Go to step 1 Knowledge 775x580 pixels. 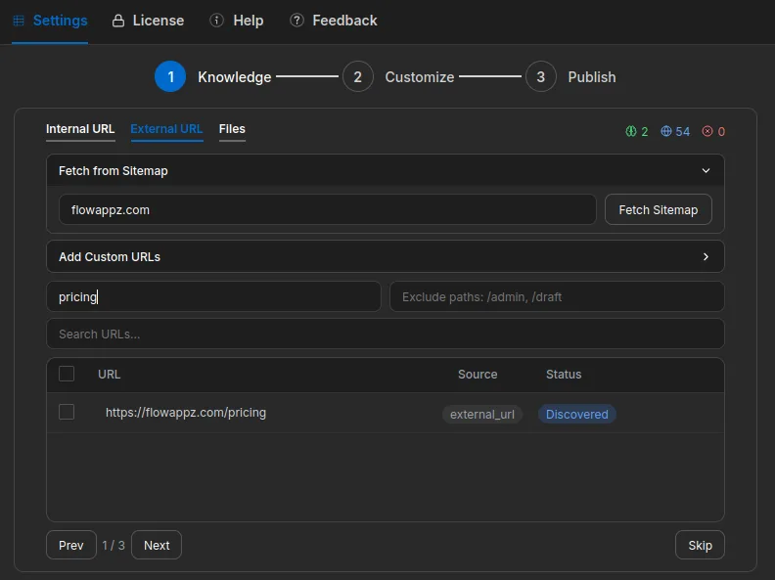coord(212,76)
